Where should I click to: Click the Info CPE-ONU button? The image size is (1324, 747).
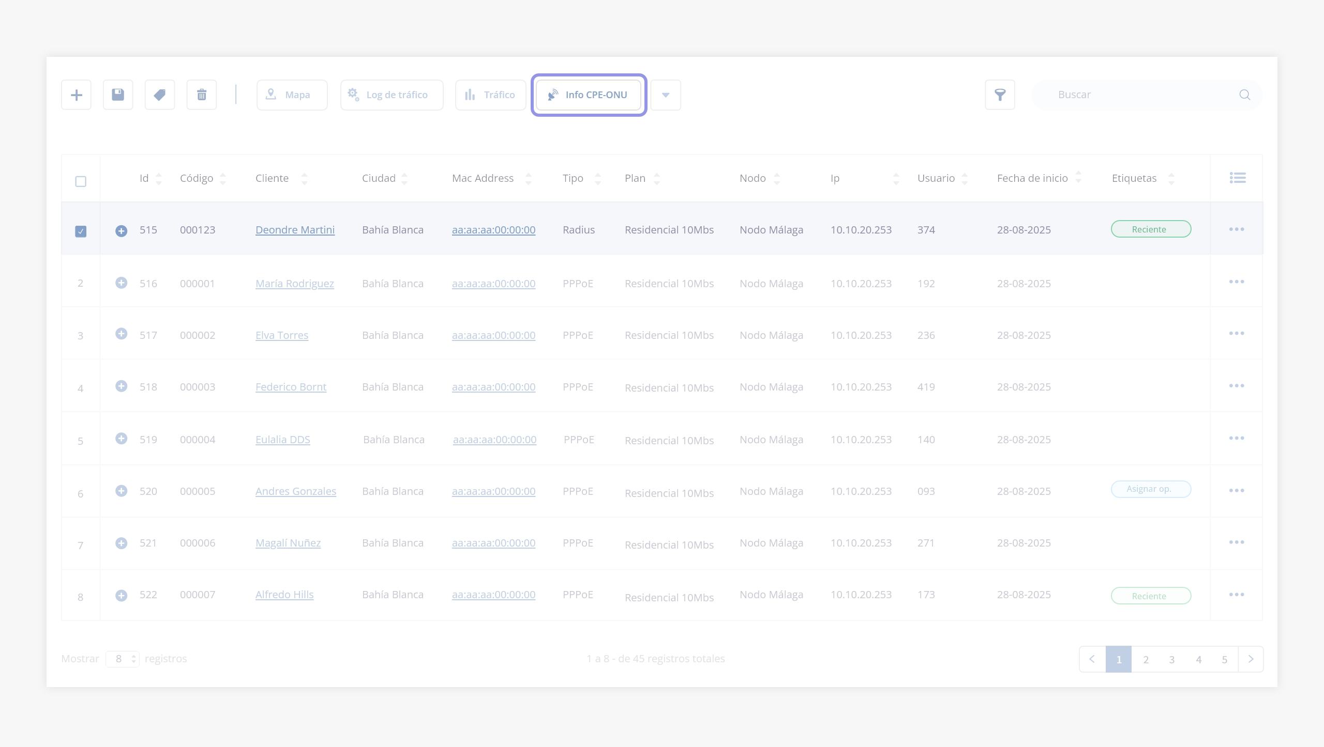[x=589, y=95]
